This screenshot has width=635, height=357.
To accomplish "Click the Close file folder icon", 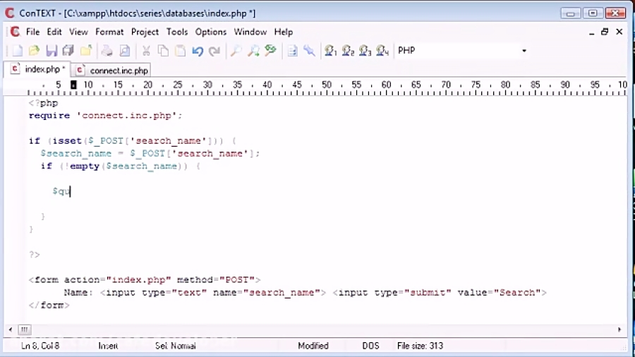I will pos(86,51).
